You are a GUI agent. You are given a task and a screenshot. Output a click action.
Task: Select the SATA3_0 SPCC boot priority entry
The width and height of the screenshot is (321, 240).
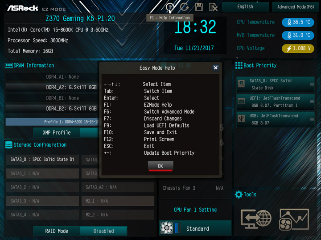click(x=276, y=84)
